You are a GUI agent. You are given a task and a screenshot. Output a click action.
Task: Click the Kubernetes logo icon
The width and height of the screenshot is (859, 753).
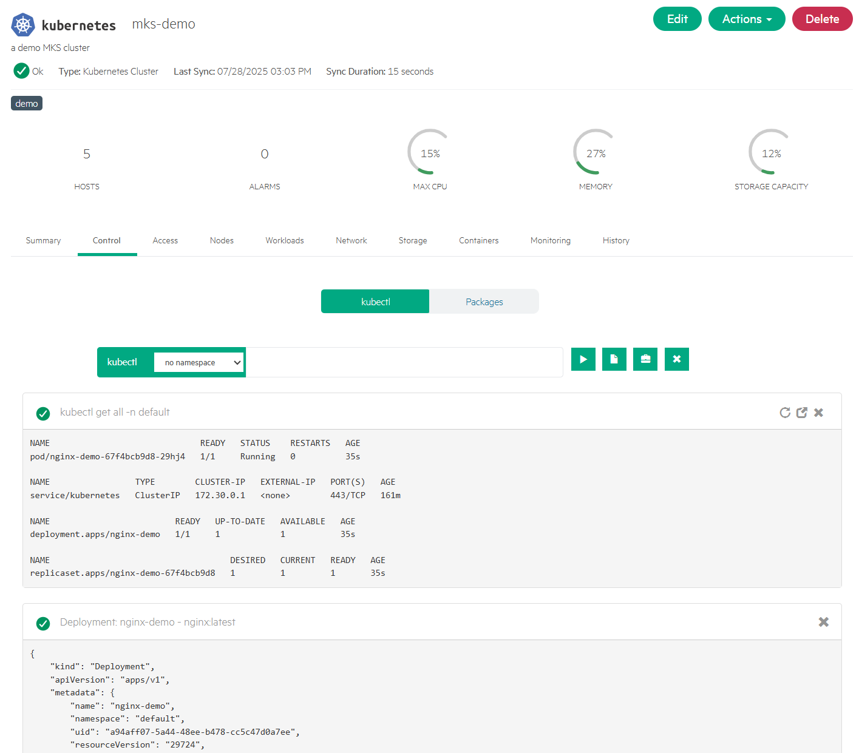point(22,24)
